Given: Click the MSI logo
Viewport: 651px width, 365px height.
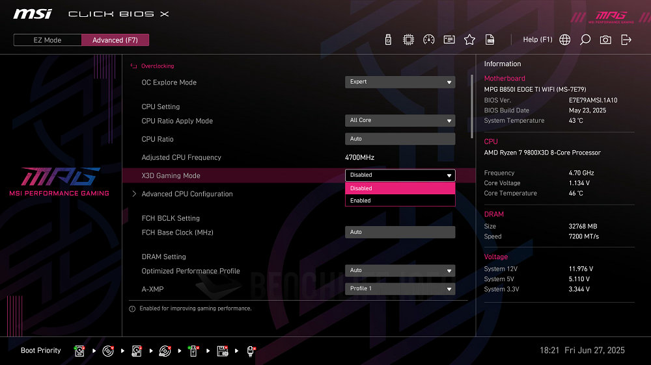Looking at the screenshot, I should pos(33,14).
